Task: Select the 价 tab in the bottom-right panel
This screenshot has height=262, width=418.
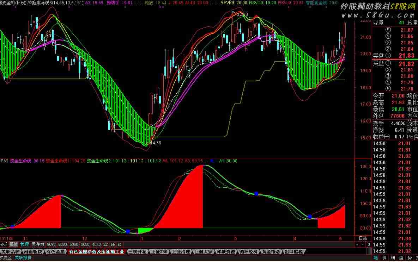Action: [384, 258]
